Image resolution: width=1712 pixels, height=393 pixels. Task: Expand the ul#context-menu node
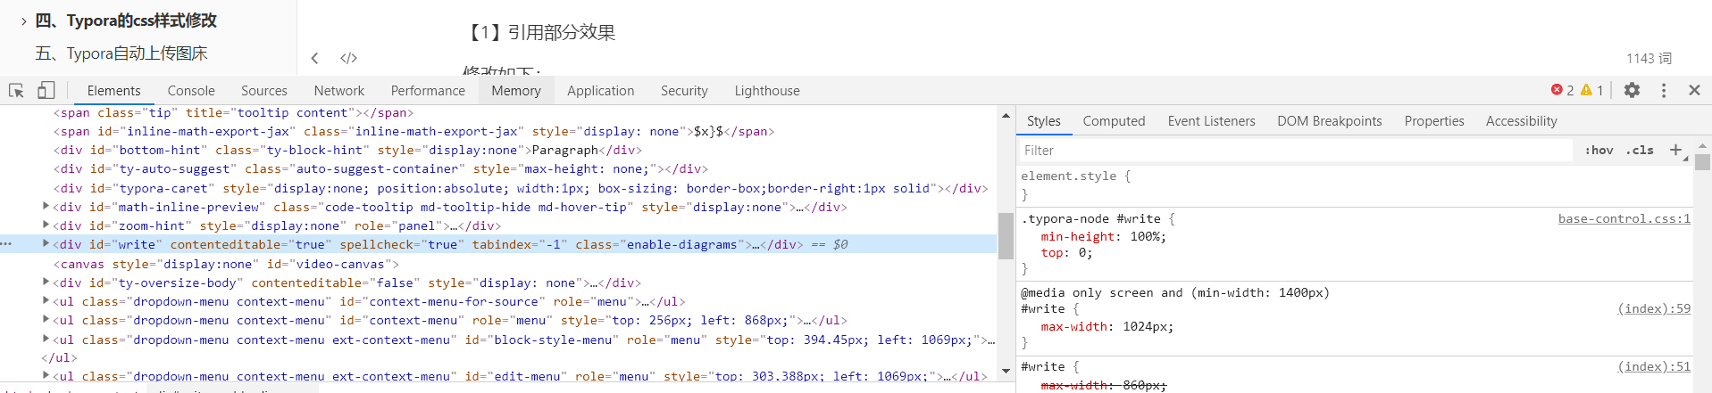46,319
